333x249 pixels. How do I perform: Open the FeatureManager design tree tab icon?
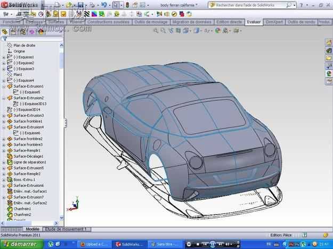coord(5,32)
